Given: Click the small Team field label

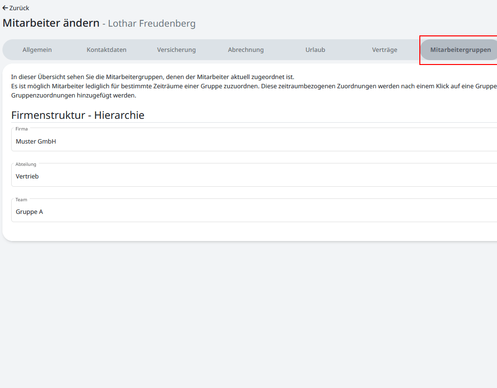Looking at the screenshot, I should pyautogui.click(x=21, y=200).
